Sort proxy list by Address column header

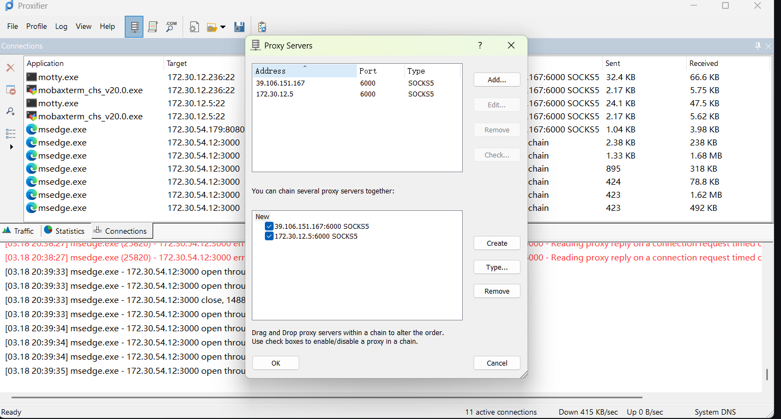[304, 71]
